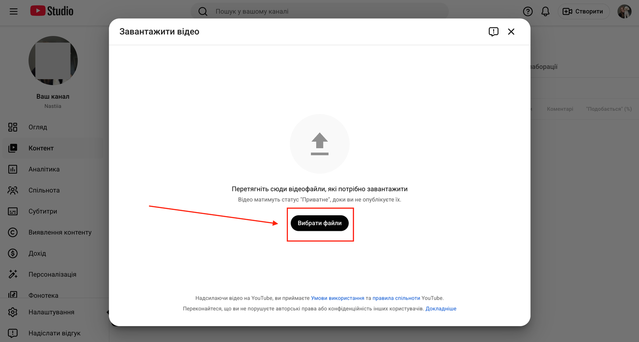Open Субтитри in the sidebar
This screenshot has height=342, width=639.
[53, 211]
